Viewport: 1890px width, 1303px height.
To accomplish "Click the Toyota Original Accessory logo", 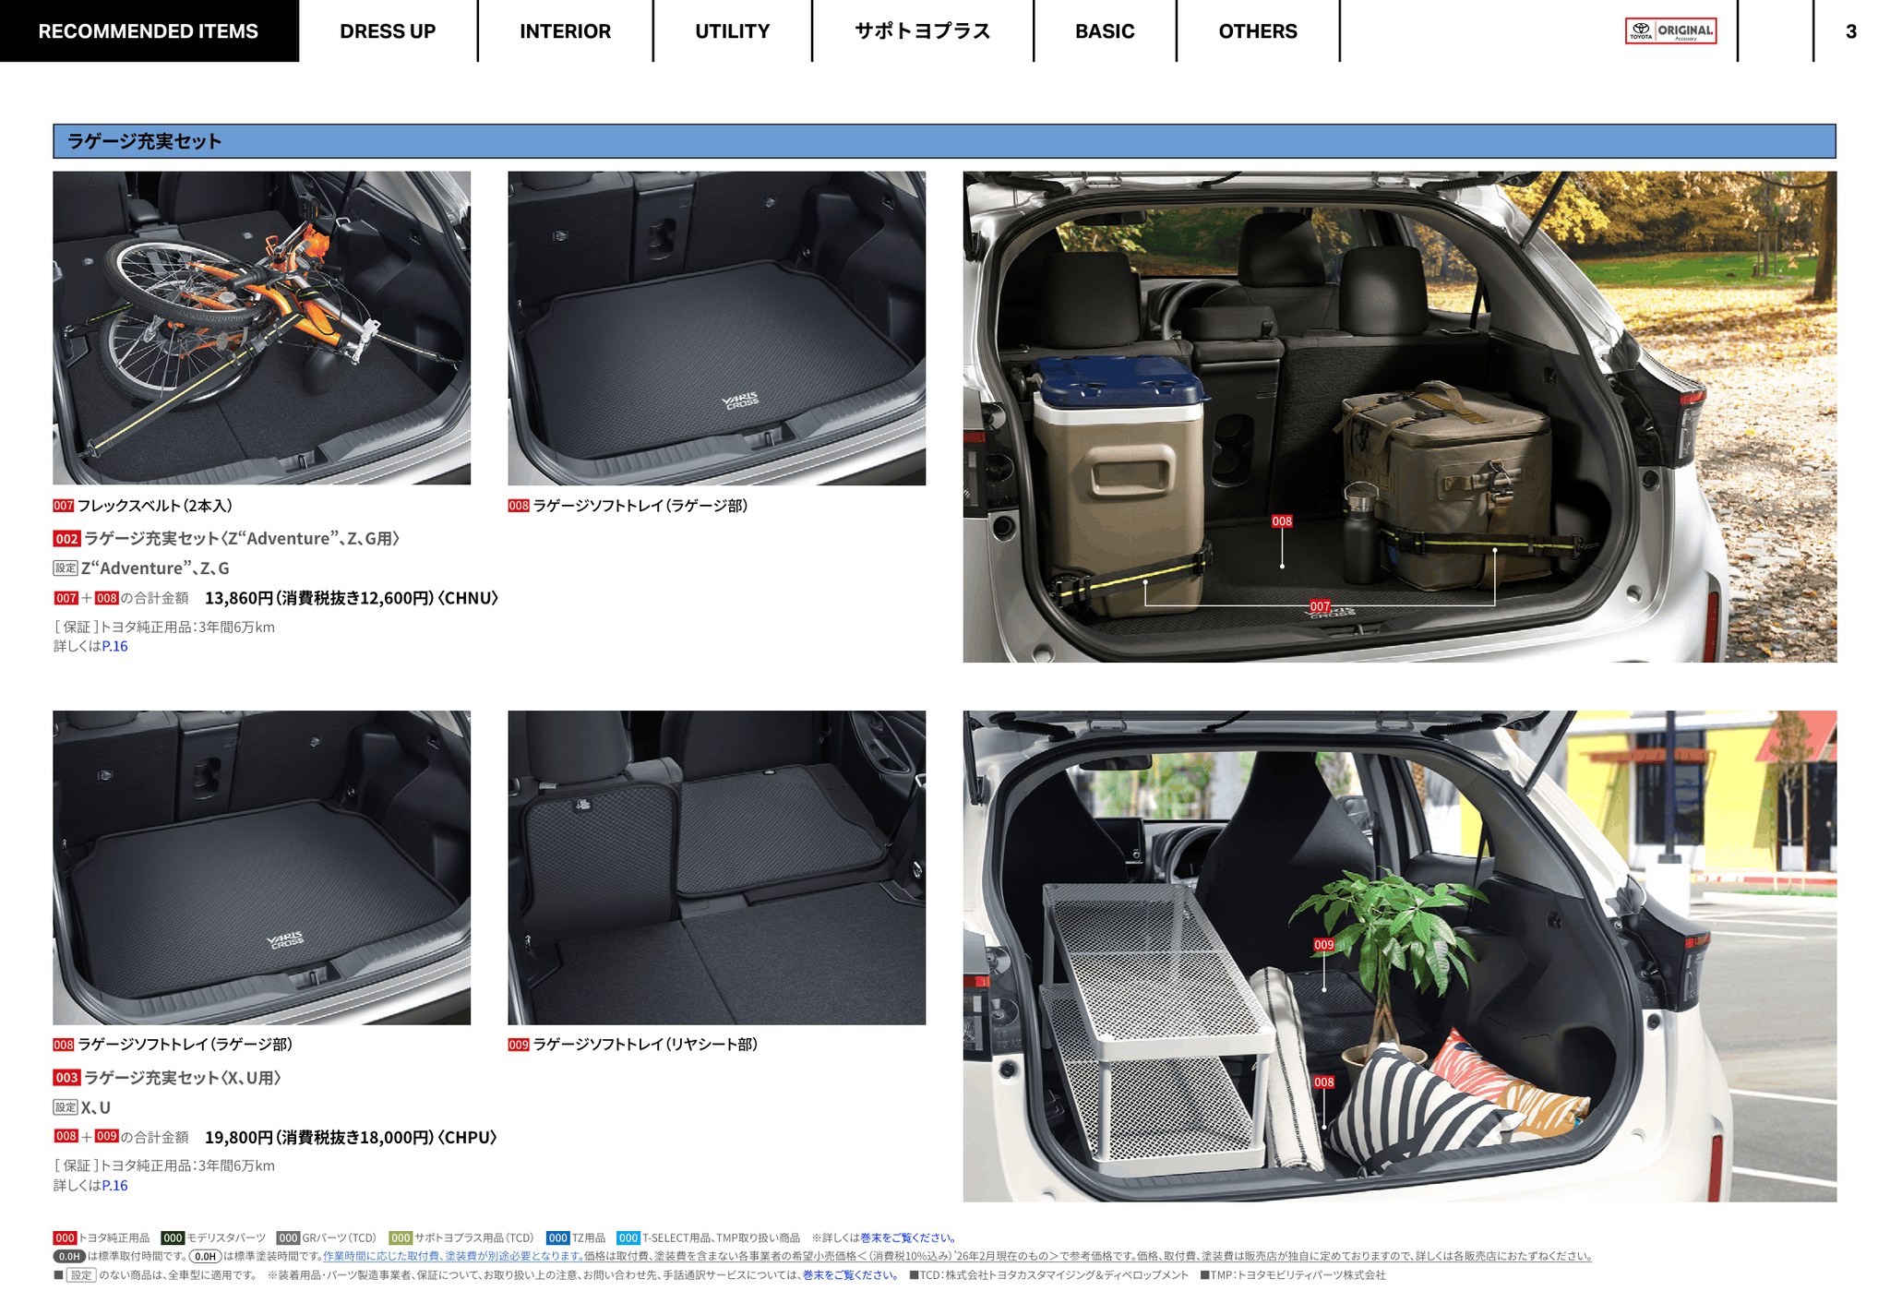I will (x=1670, y=30).
